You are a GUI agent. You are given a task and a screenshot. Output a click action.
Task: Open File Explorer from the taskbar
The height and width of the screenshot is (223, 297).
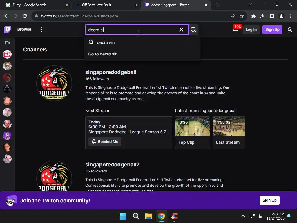149,216
